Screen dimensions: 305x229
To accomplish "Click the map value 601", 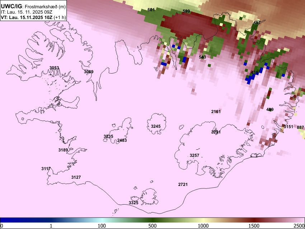I will [x=151, y=10].
